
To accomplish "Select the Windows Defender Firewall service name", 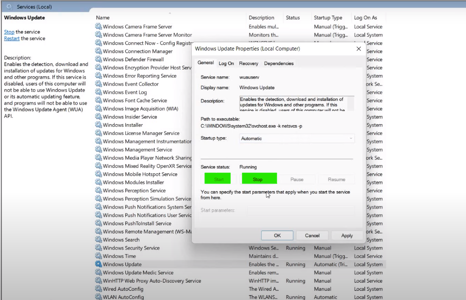I will click(x=133, y=59).
